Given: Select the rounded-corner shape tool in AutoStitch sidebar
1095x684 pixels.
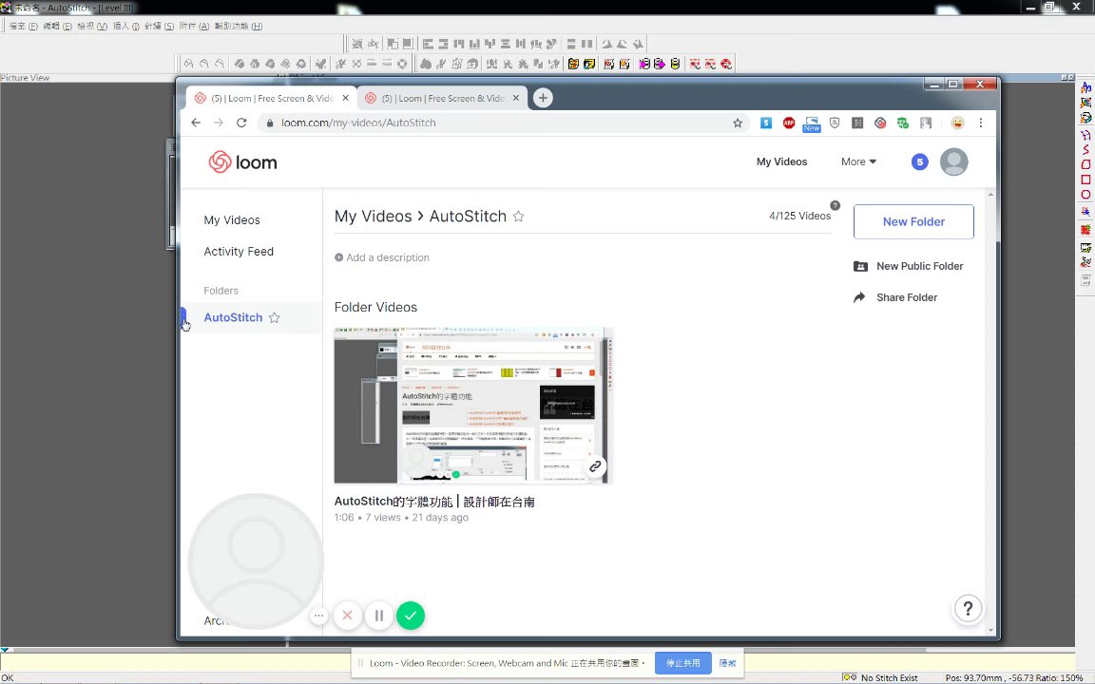Looking at the screenshot, I should click(x=1085, y=164).
